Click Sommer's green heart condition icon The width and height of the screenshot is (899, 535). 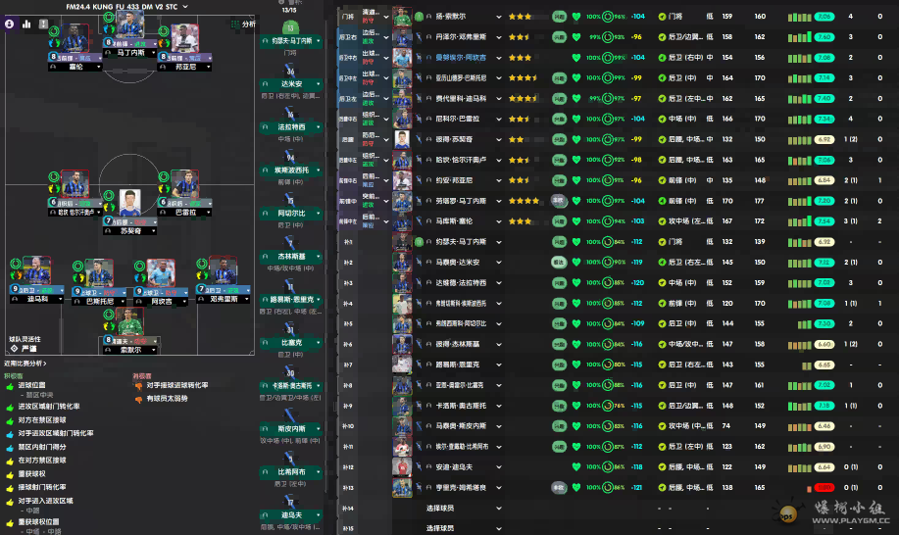576,17
